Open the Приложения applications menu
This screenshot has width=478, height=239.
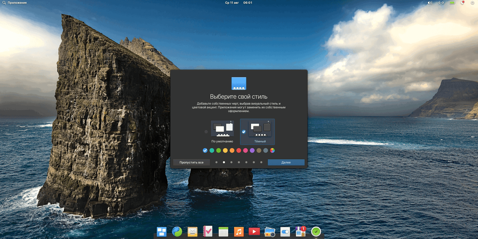17,3
